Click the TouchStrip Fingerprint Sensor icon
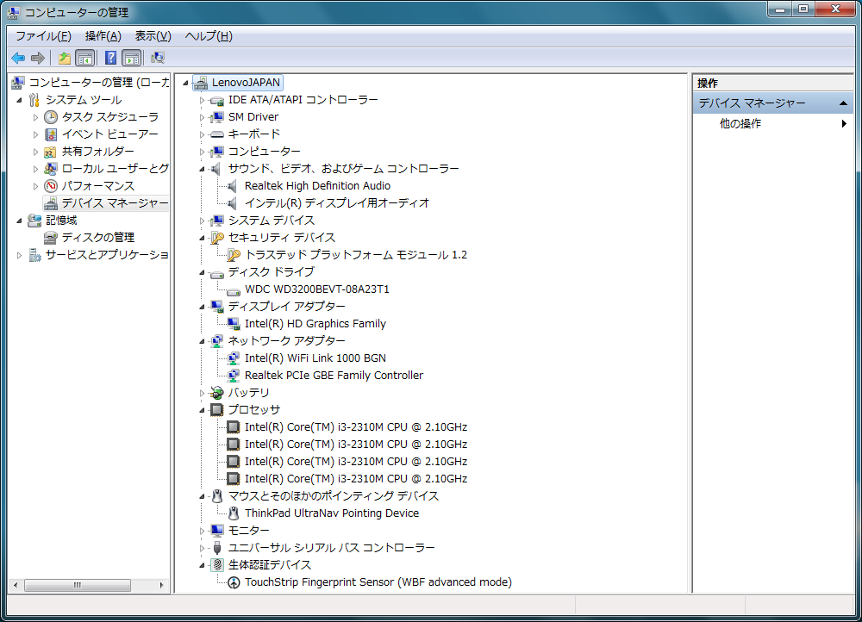Screen dimensions: 862x622 234,582
